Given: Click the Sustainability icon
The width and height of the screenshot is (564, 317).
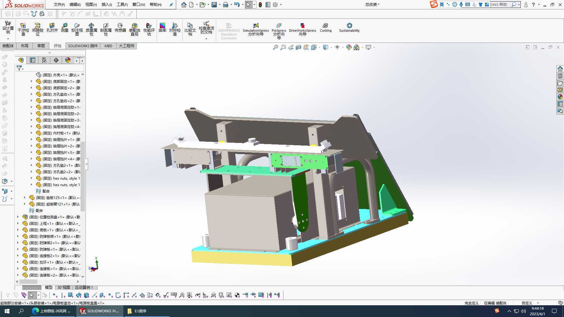Looking at the screenshot, I should click(349, 27).
